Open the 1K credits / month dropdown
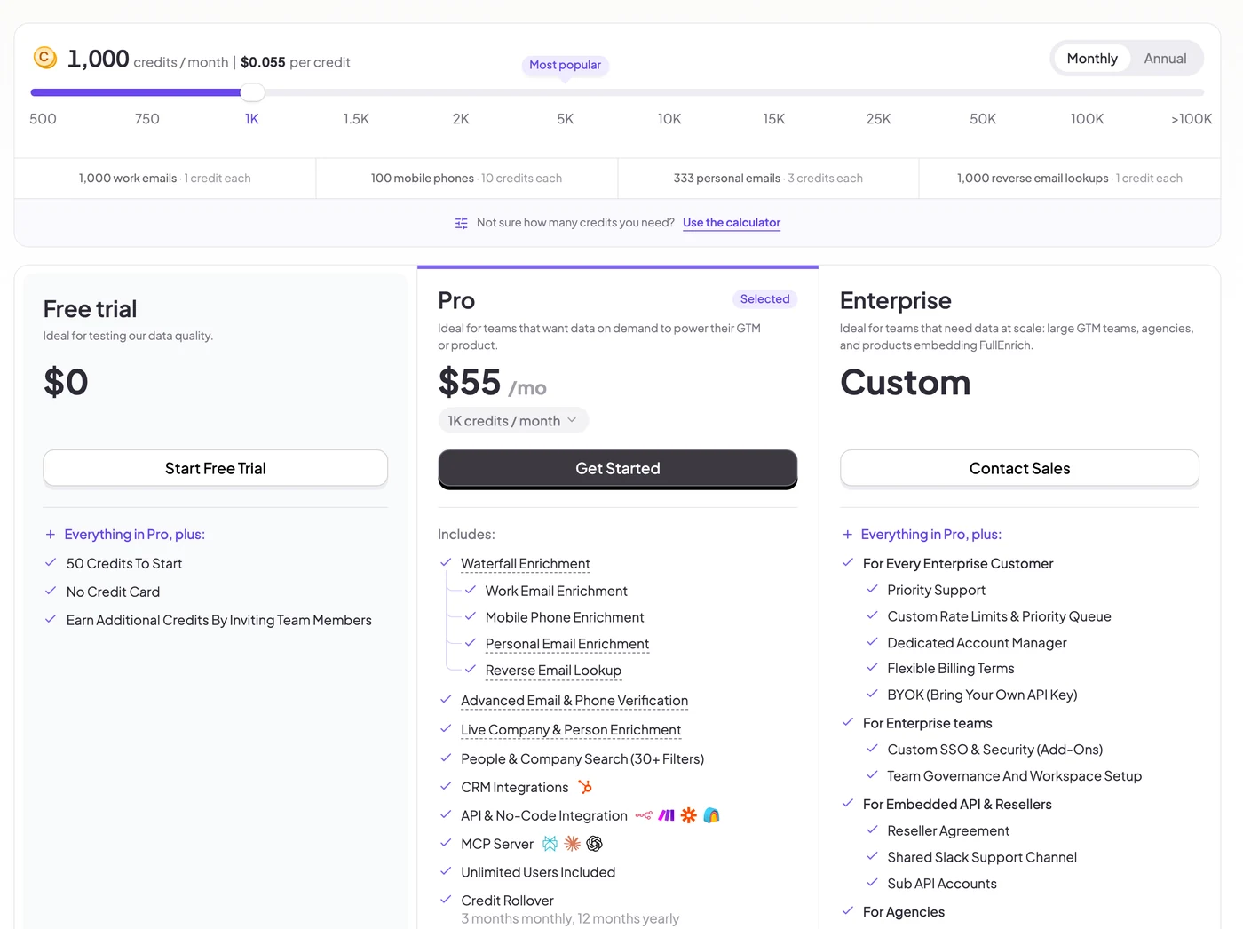 point(513,421)
